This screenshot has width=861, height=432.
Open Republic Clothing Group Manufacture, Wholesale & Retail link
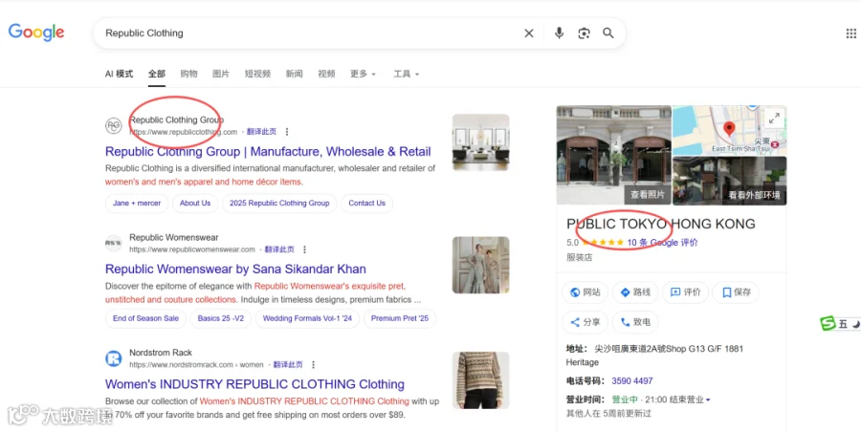pos(268,152)
